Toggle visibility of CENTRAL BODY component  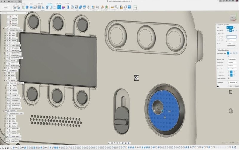(6, 28)
